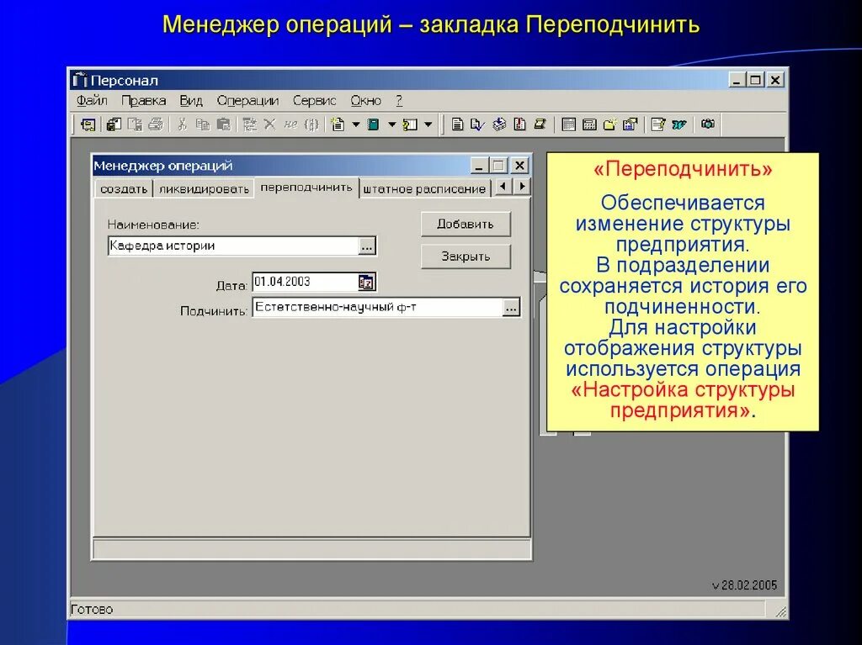Click the X delete icon in toolbar
This screenshot has height=645, width=862.
pos(269,124)
